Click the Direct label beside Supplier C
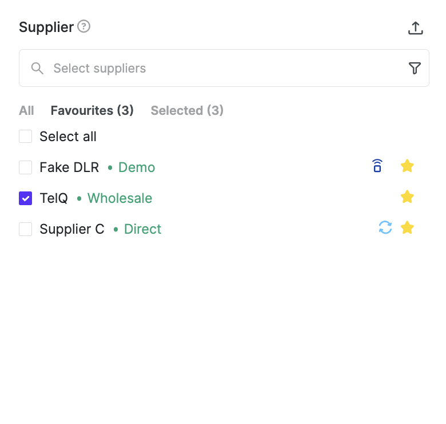446x424 pixels. (142, 229)
